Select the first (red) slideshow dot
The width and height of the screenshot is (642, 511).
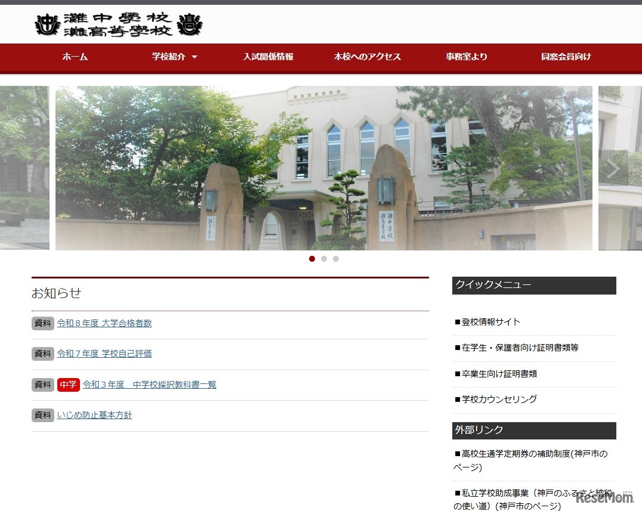312,259
